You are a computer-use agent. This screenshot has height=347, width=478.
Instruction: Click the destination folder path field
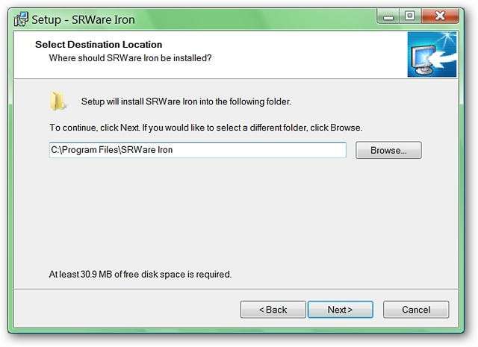(197, 150)
